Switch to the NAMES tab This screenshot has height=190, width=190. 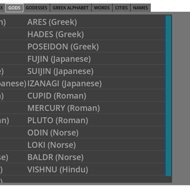click(140, 8)
